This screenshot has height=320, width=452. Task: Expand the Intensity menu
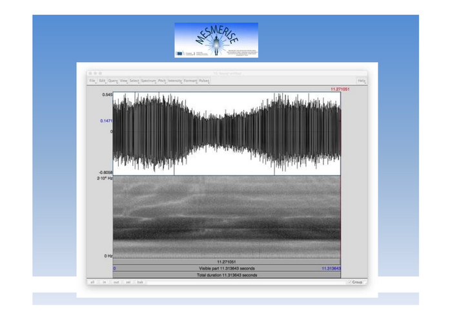point(175,81)
